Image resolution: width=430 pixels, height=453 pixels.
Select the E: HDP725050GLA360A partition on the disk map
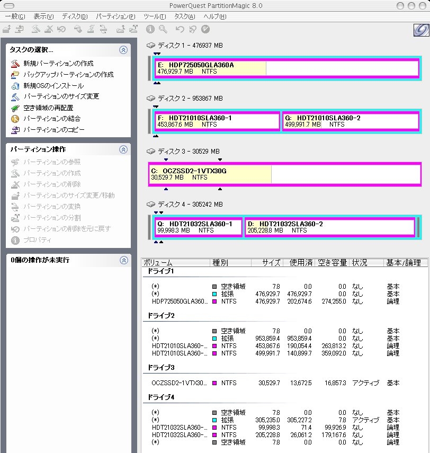[x=287, y=68]
